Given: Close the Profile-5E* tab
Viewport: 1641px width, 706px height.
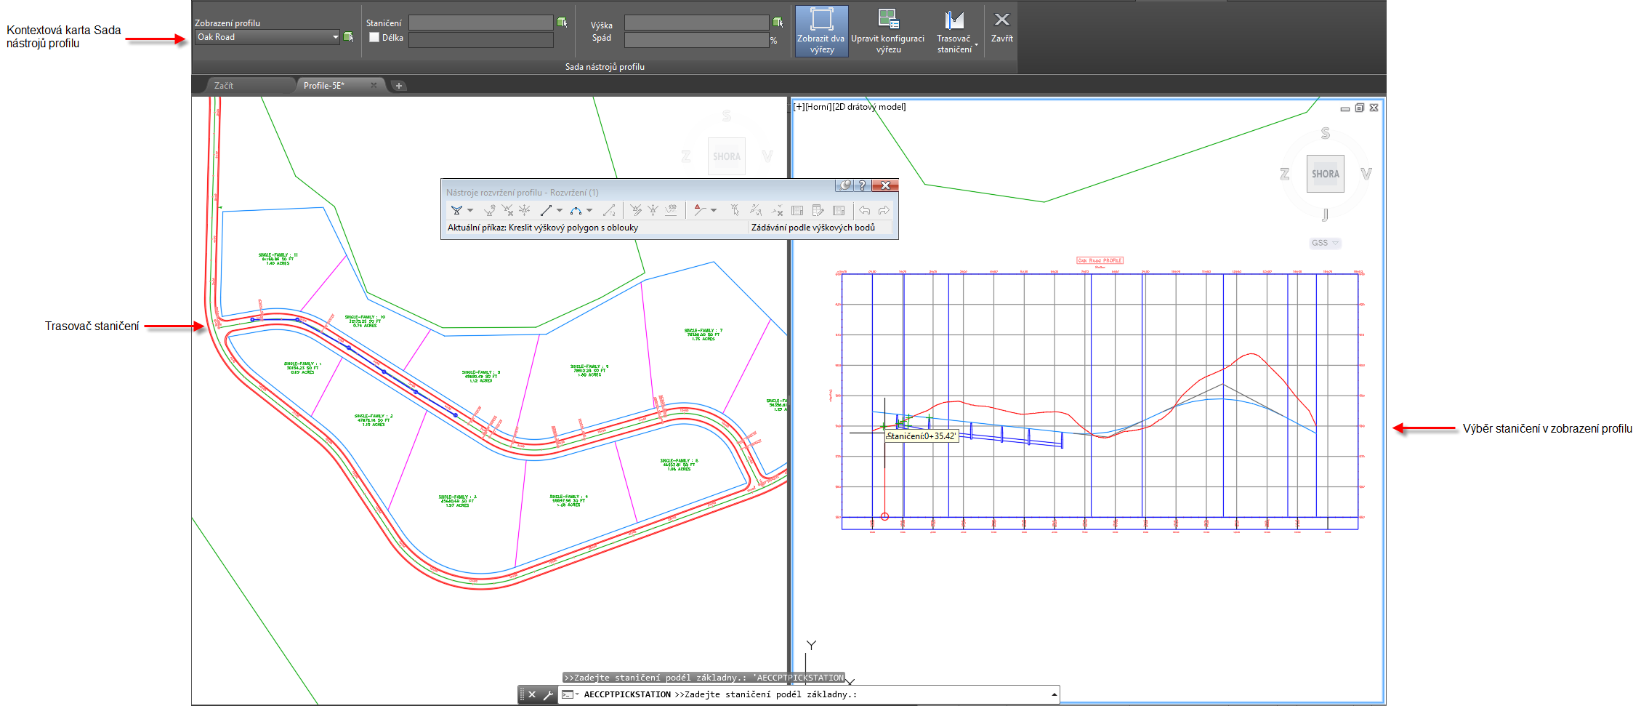Looking at the screenshot, I should 374,85.
